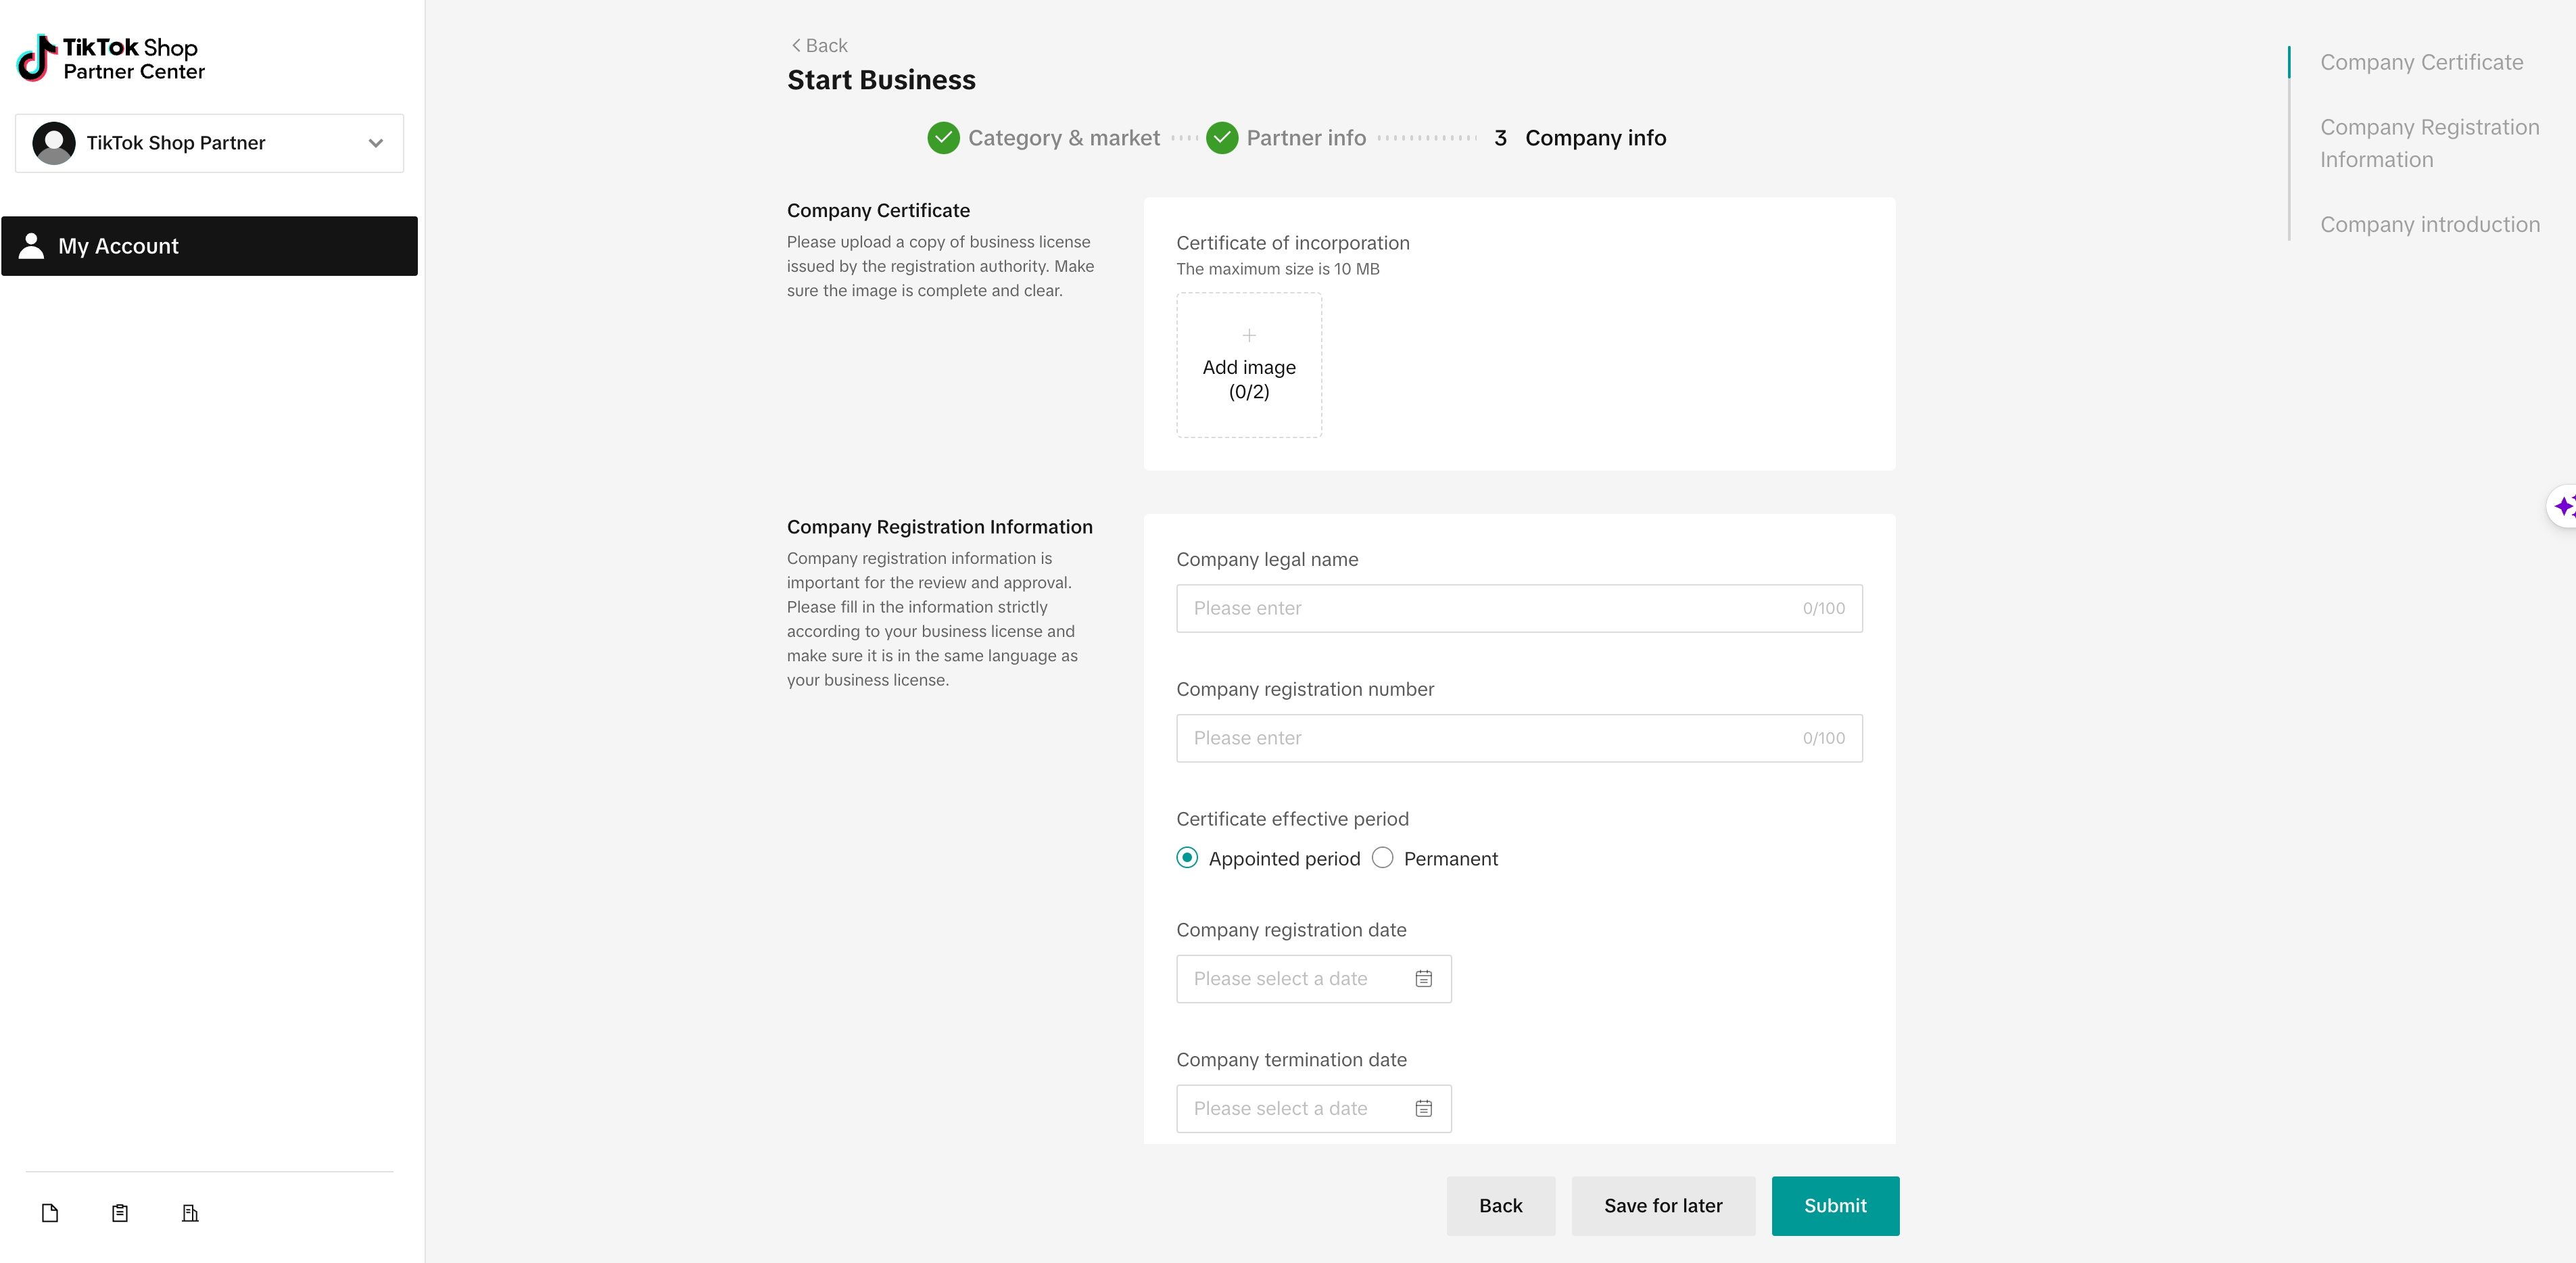The image size is (2576, 1263).
Task: Open calendar icon for Company registration date
Action: (x=1423, y=979)
